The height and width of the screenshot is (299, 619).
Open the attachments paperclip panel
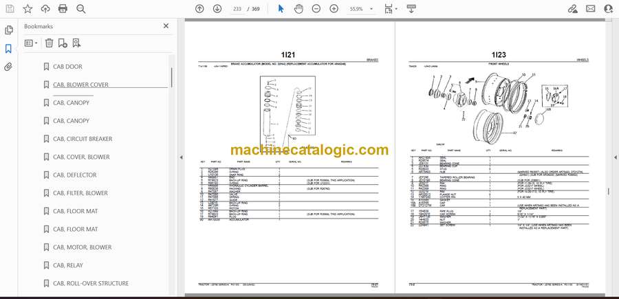[x=8, y=67]
